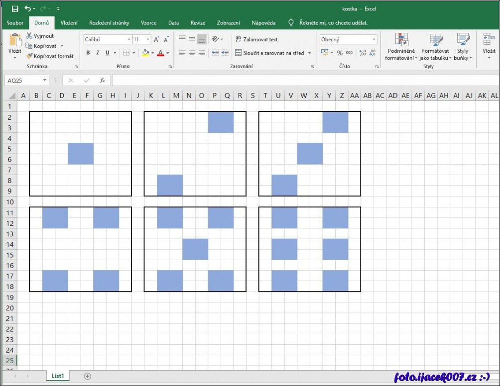Click the increase indent icon
500x386 pixels.
(225, 53)
